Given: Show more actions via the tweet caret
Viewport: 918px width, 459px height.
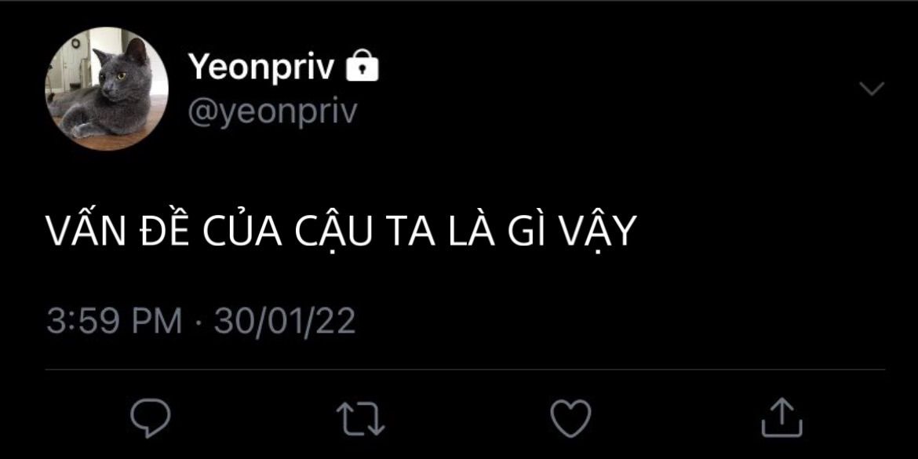Looking at the screenshot, I should click(871, 89).
